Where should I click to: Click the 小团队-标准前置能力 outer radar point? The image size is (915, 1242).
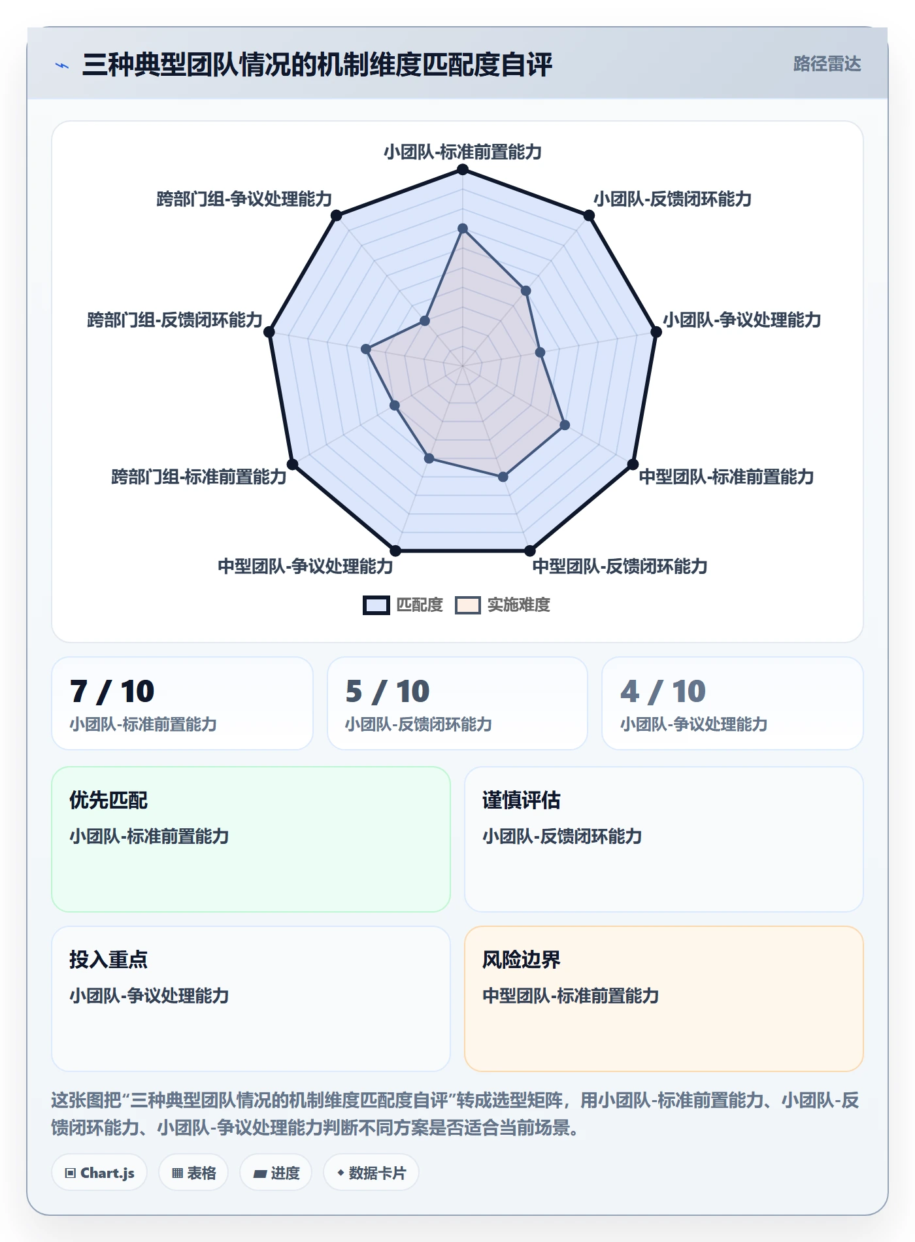463,170
